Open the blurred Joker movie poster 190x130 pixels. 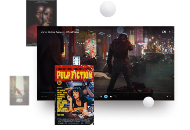click(19, 91)
